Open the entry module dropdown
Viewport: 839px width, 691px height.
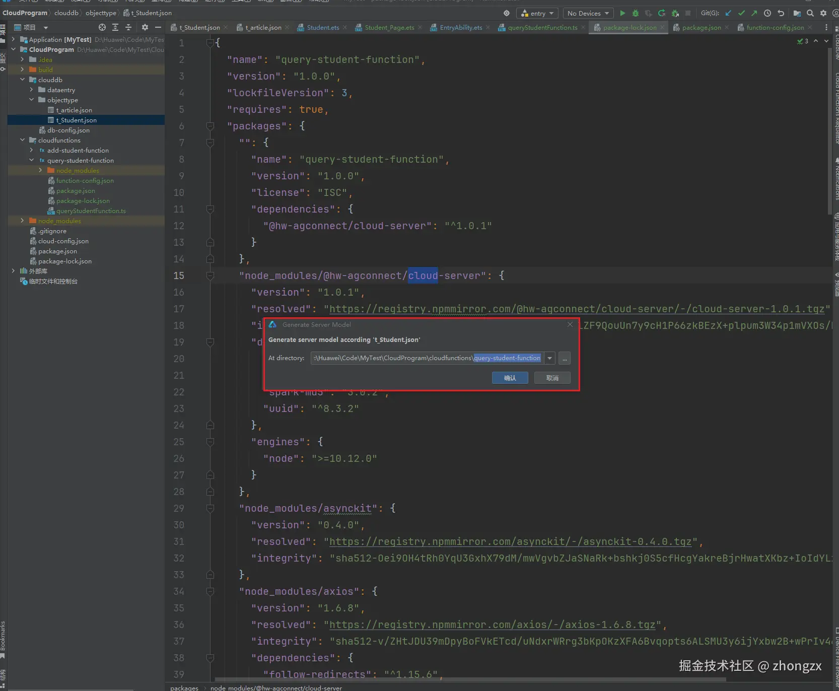click(x=537, y=13)
